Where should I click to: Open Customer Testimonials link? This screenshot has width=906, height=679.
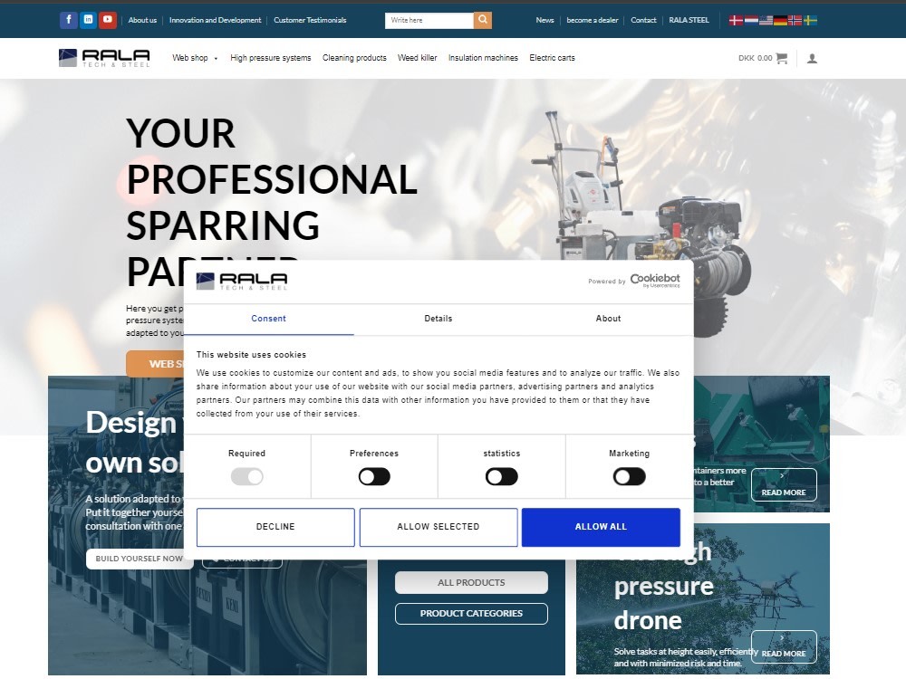pyautogui.click(x=310, y=20)
